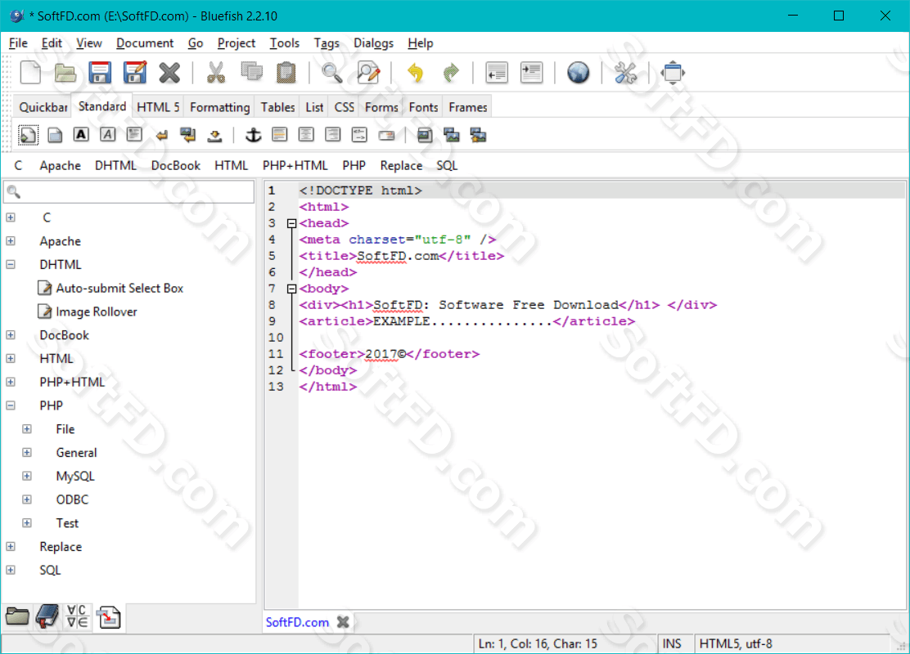The width and height of the screenshot is (910, 654).
Task: Insert an anchor with the anchor icon
Action: click(x=253, y=135)
